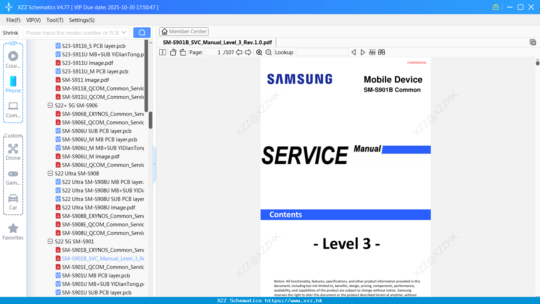Screen dimensions: 540x304
Task: Collapse the S22 5G SM-S901 group
Action: (50, 241)
